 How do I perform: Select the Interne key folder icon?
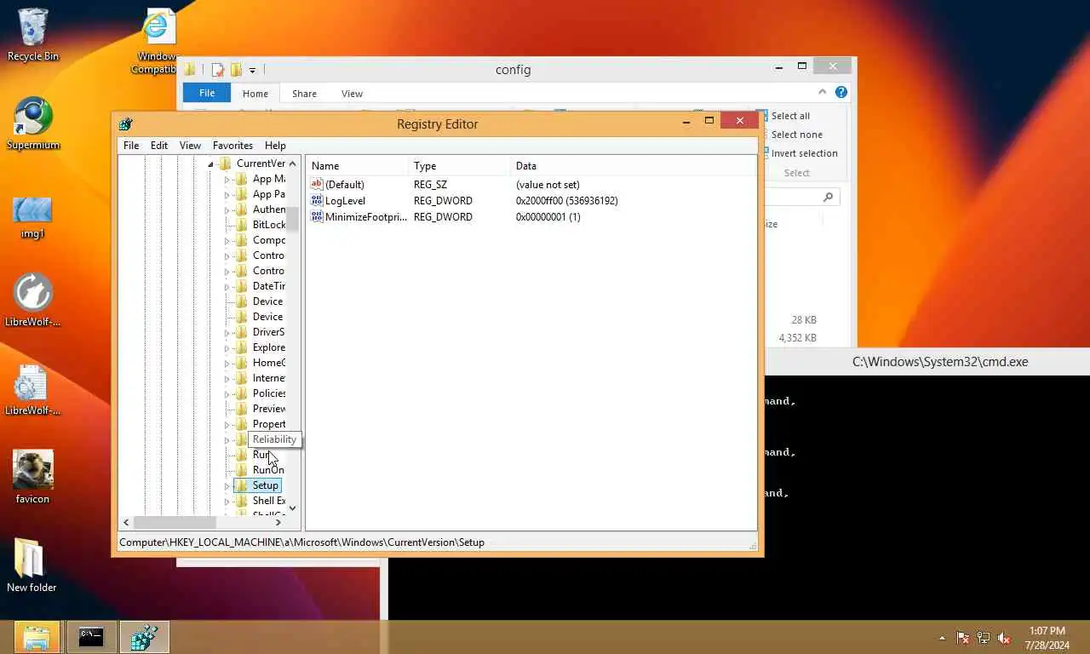[241, 378]
